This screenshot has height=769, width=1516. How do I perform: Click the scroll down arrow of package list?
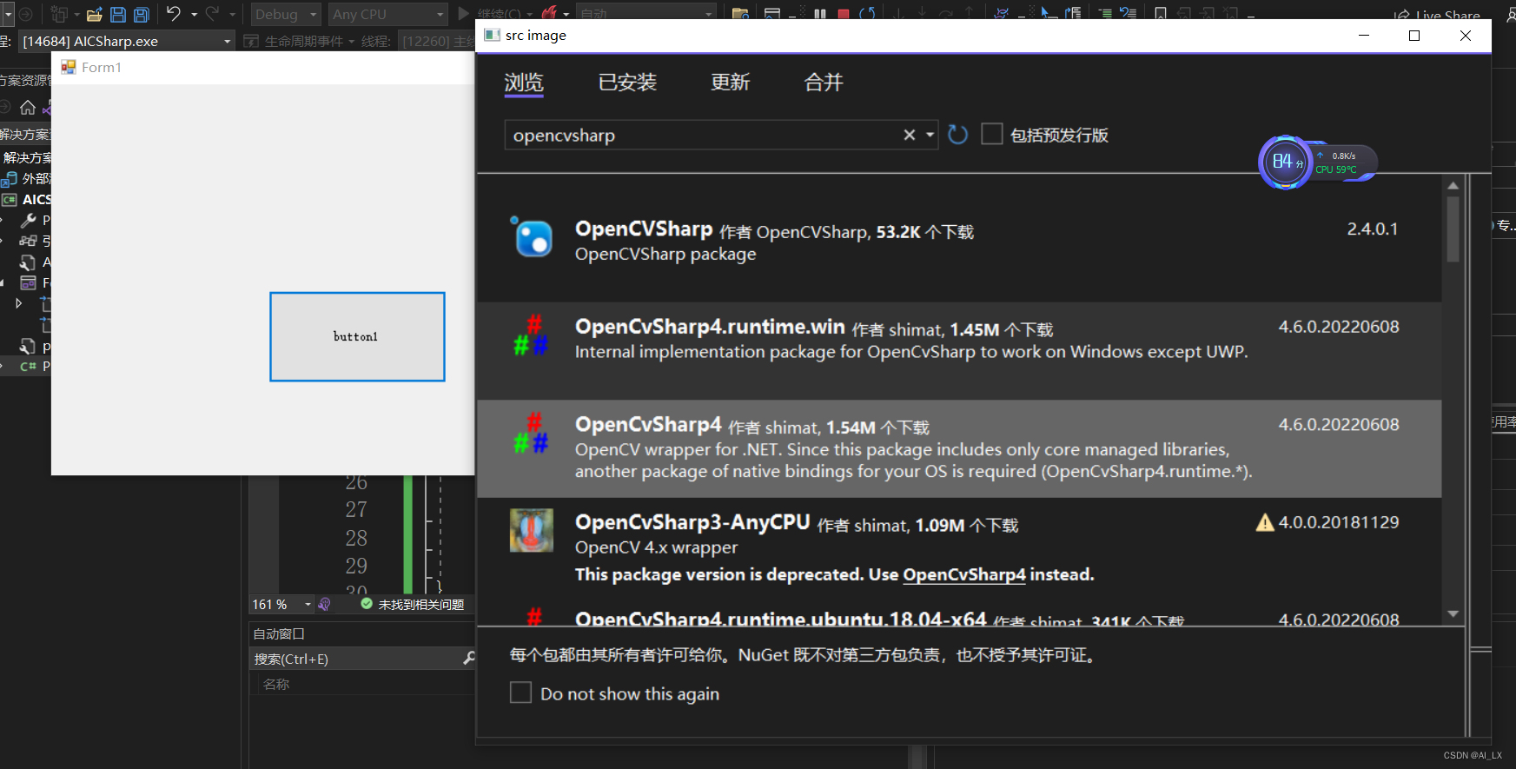tap(1453, 613)
